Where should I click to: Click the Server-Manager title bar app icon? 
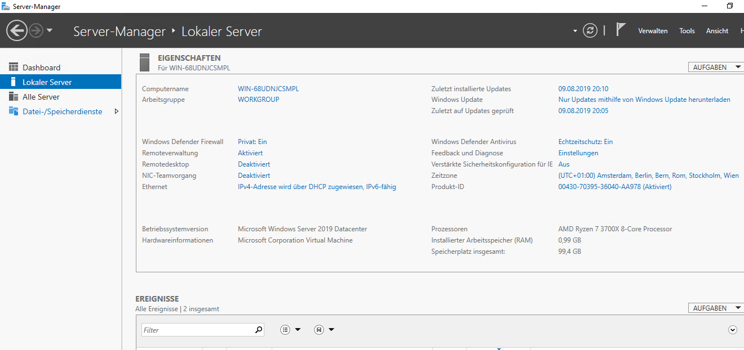[x=5, y=6]
